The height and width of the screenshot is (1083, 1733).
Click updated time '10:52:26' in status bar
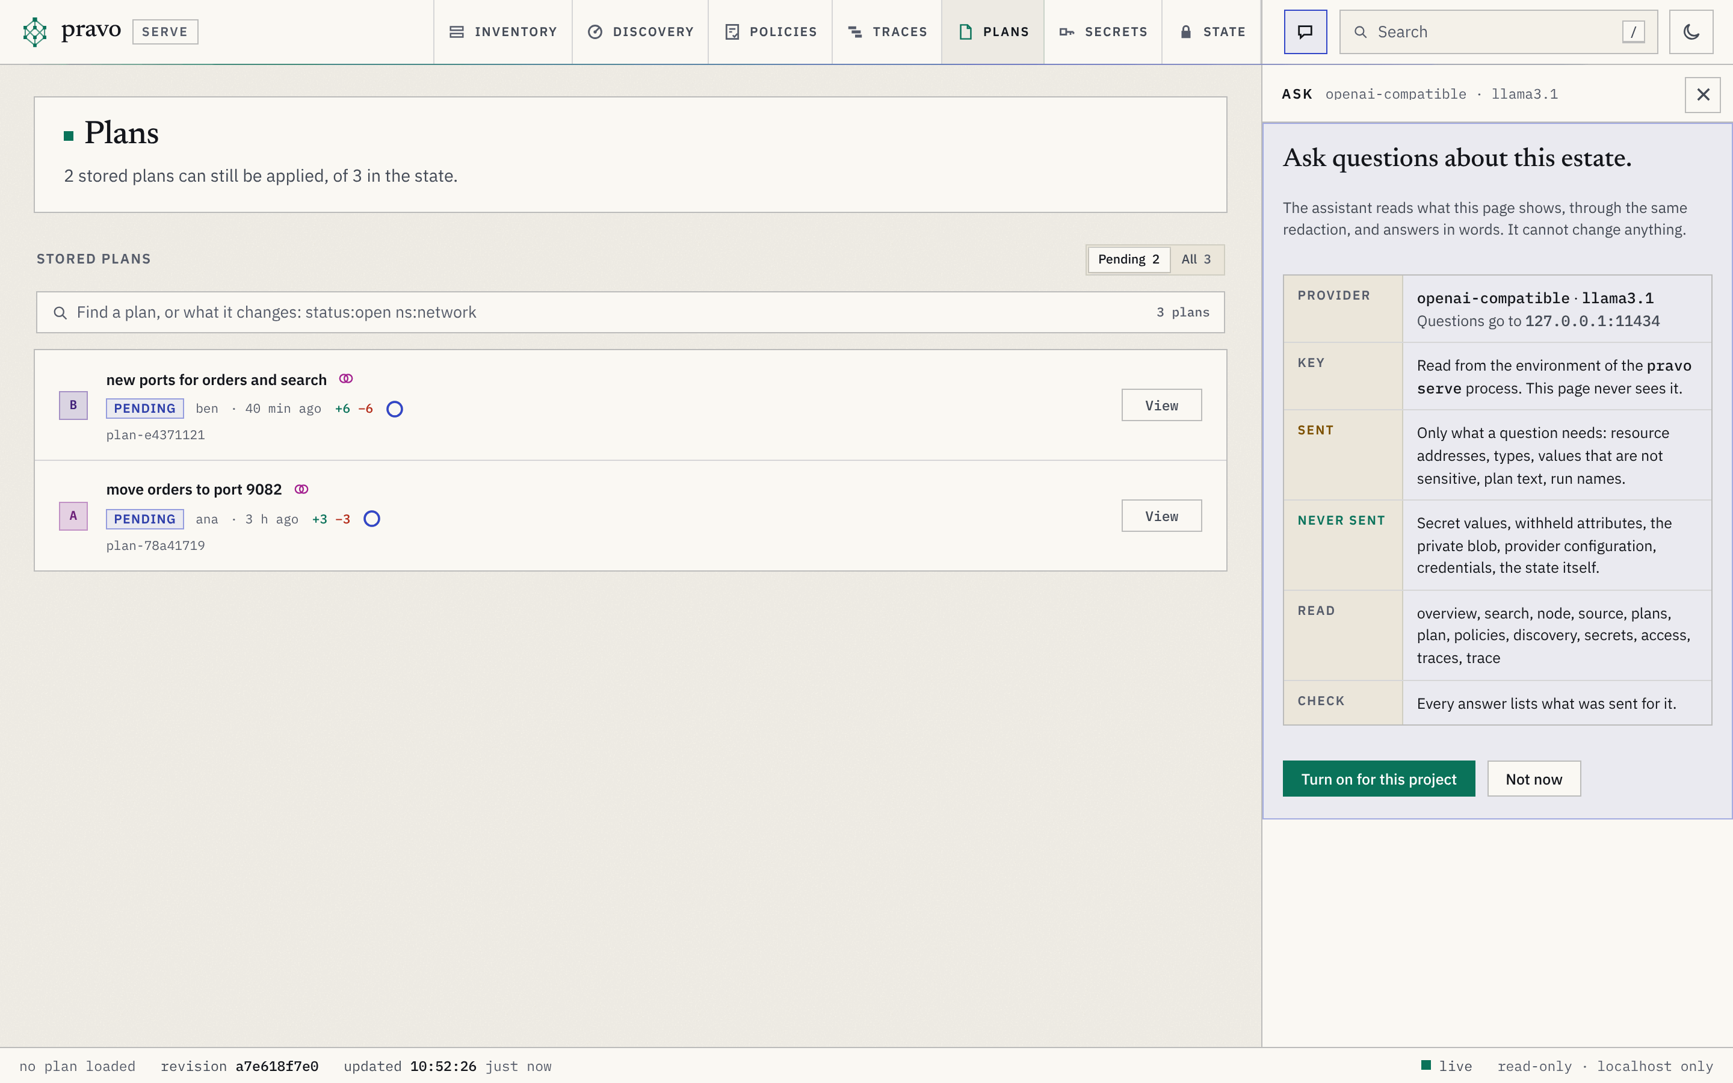pos(443,1066)
